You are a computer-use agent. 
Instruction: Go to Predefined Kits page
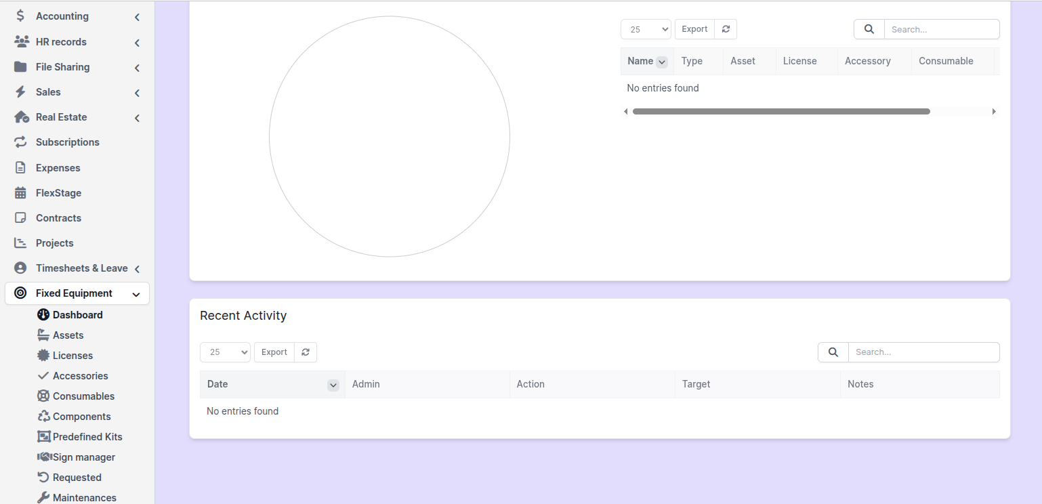coord(87,437)
